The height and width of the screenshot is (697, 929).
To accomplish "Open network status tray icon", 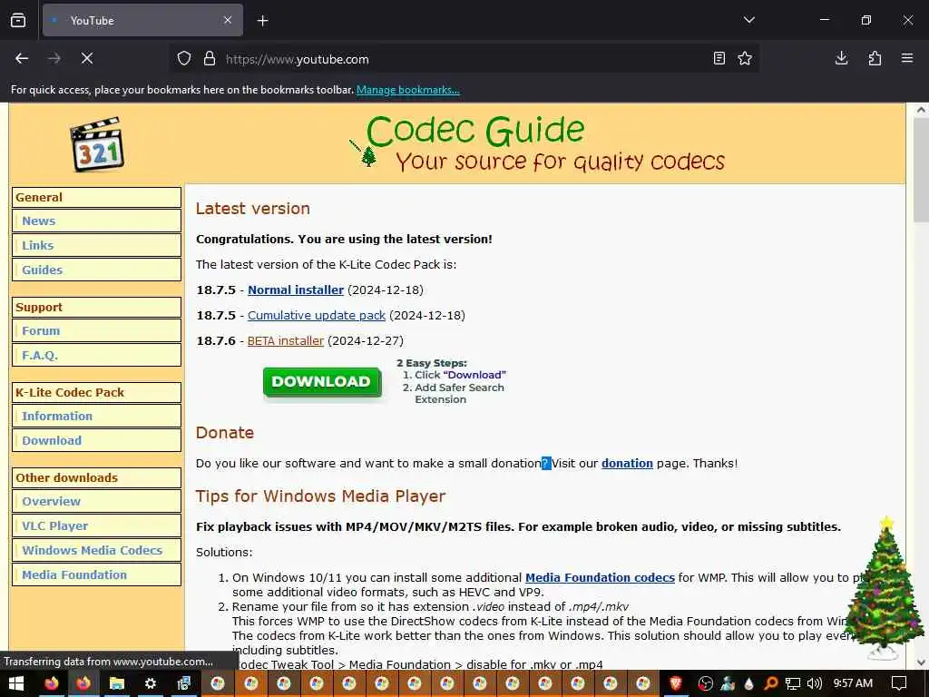I will click(793, 683).
